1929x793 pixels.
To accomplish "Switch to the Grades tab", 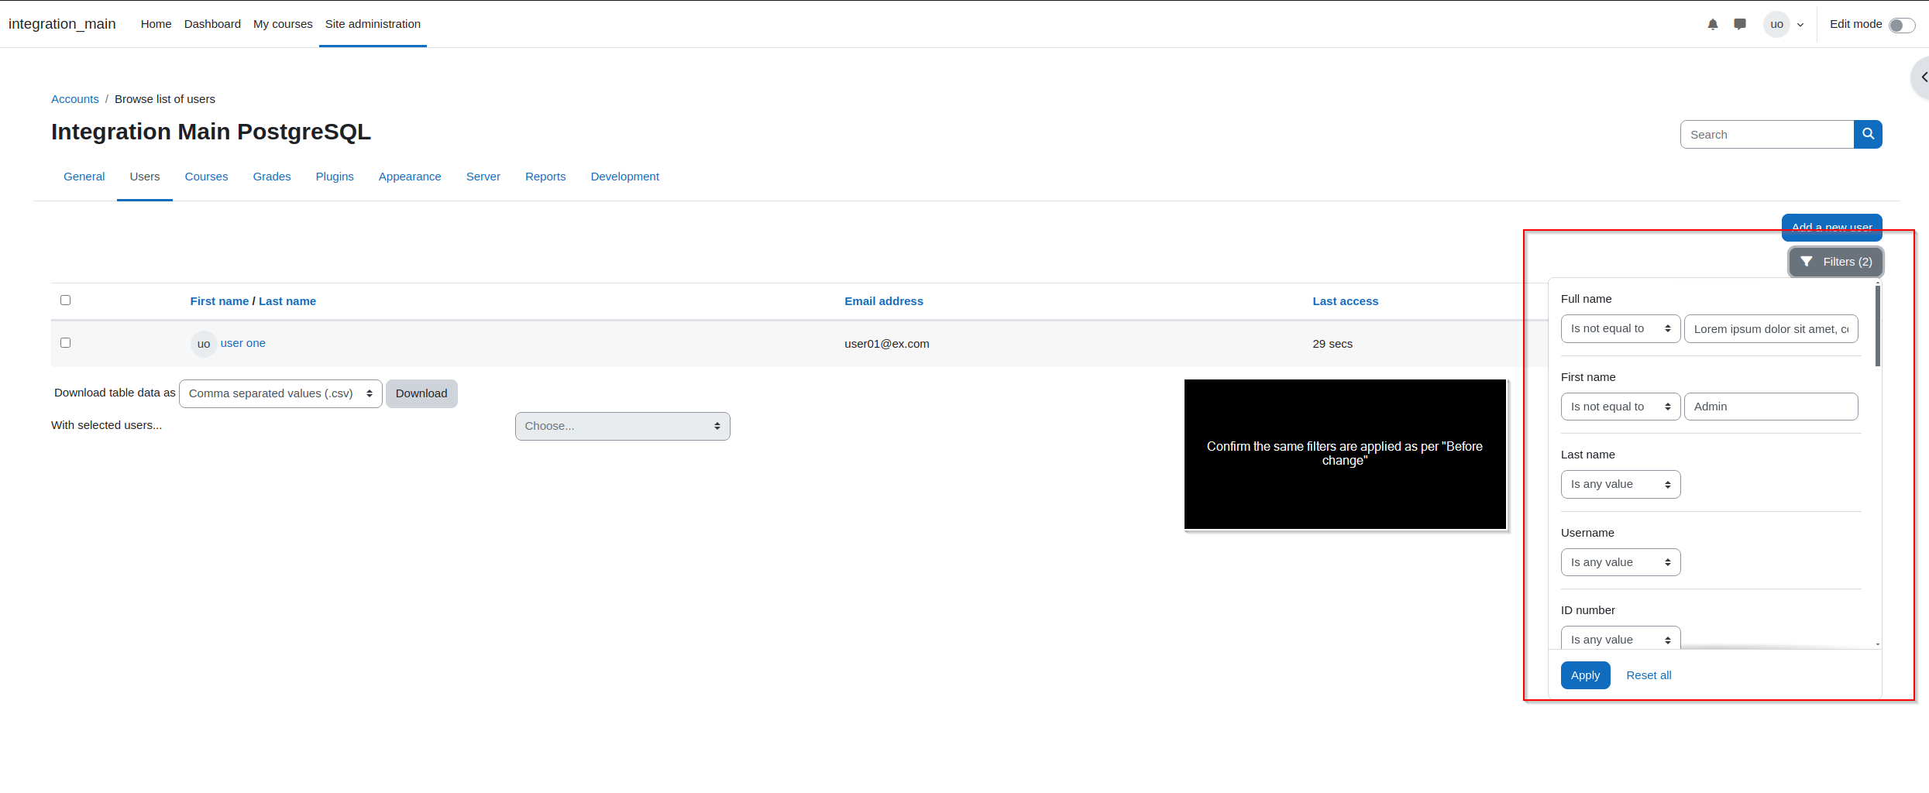I will (x=272, y=177).
